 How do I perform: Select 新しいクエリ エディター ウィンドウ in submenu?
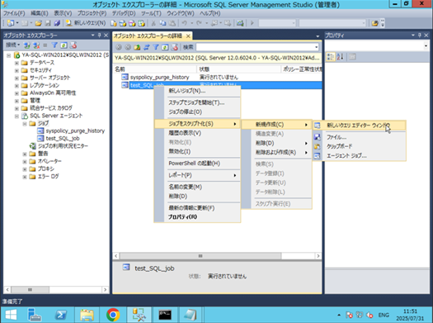[x=360, y=126]
